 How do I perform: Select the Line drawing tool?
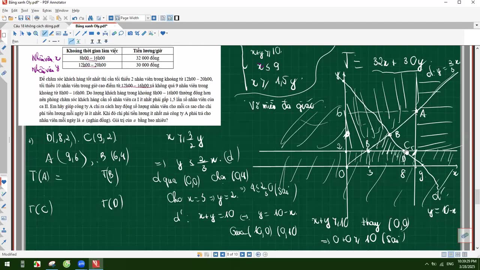coord(78,33)
